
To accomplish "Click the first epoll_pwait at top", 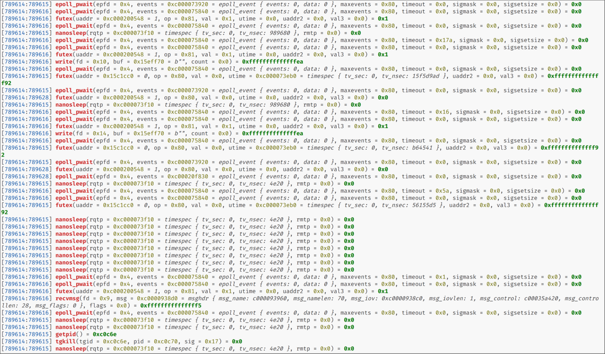I will pyautogui.click(x=74, y=4).
